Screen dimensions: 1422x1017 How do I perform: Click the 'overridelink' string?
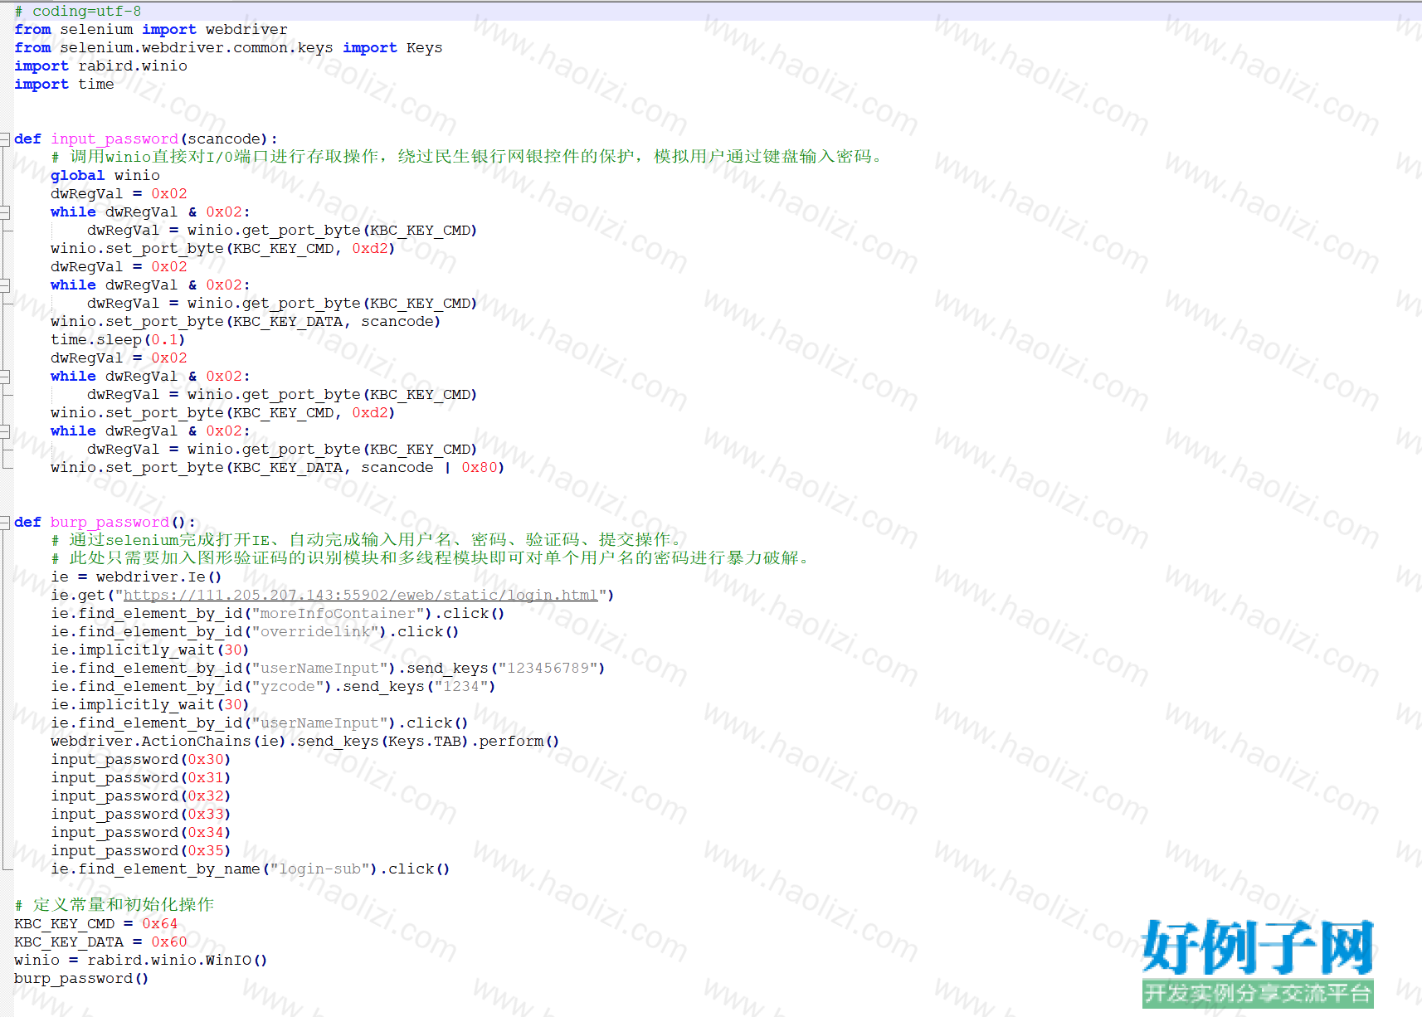point(315,631)
